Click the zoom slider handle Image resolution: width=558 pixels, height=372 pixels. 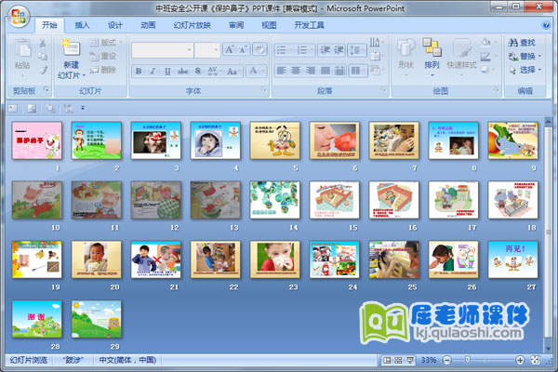pos(468,360)
